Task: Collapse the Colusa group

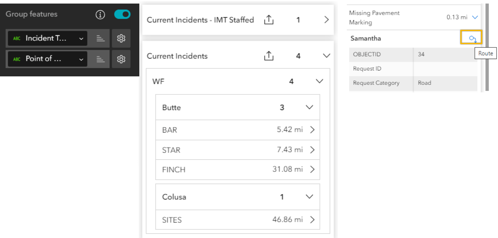Action: (x=309, y=197)
